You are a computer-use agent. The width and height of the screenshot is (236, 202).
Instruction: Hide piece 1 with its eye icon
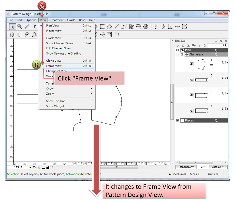191,64
